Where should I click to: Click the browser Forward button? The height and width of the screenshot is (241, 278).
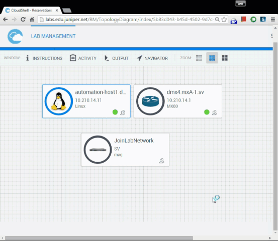pos(14,19)
